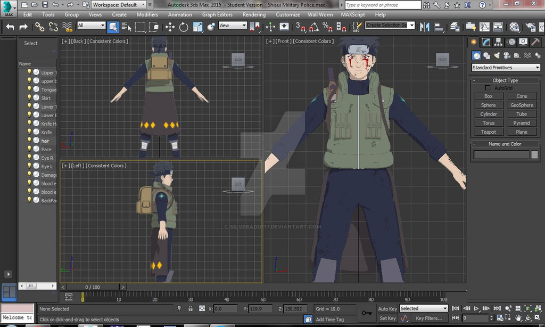Click the Undo arrow in main toolbar
The image size is (545, 327).
(10, 27)
